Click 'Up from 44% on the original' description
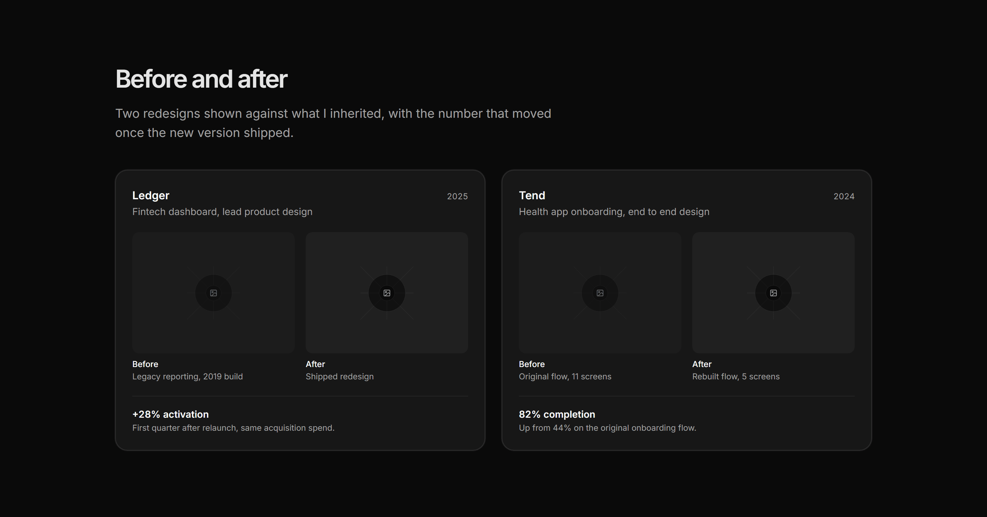 click(608, 428)
